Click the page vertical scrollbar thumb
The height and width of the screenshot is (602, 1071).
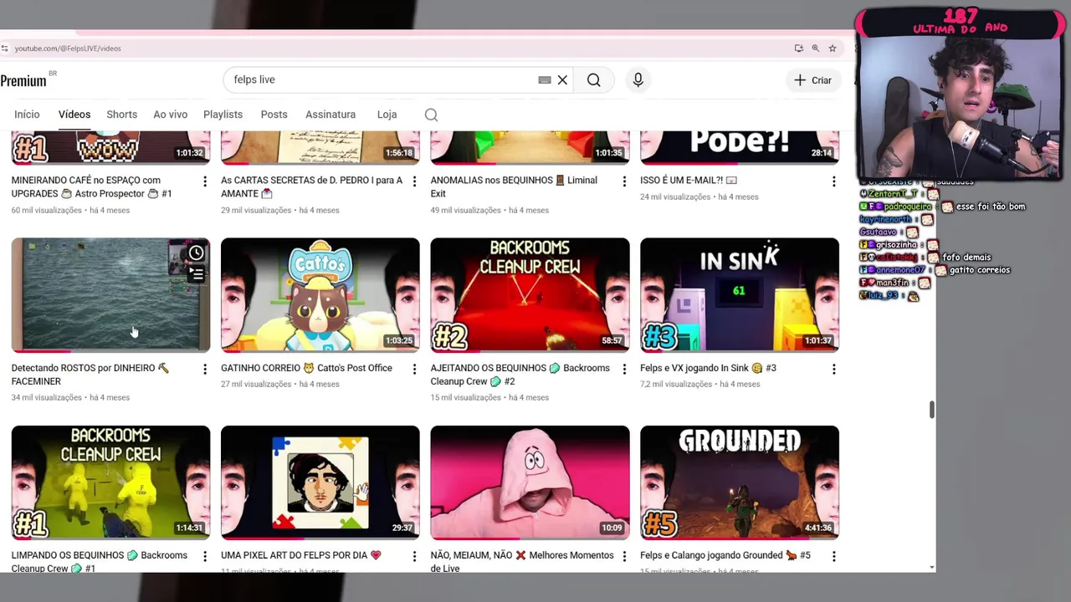931,410
